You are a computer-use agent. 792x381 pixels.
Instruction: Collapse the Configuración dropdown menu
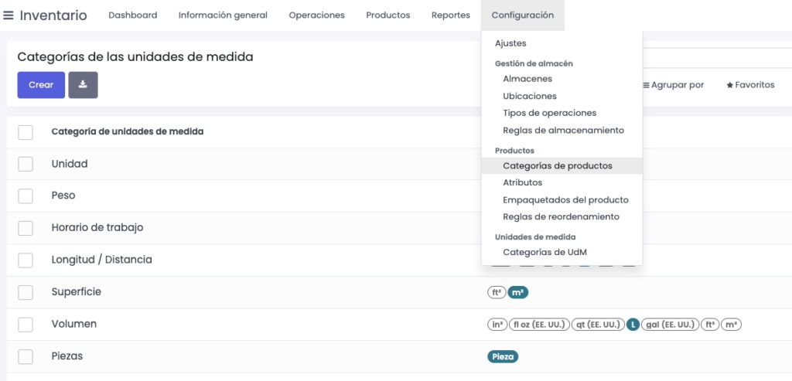coord(523,15)
